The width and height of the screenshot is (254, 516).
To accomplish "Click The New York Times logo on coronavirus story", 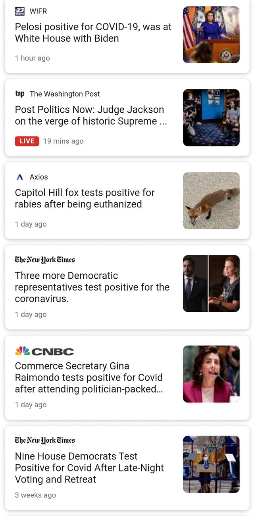I will point(45,260).
